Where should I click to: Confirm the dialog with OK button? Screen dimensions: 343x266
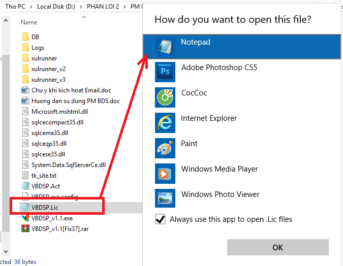278,247
